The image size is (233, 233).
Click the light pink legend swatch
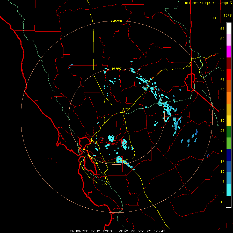(229, 40)
